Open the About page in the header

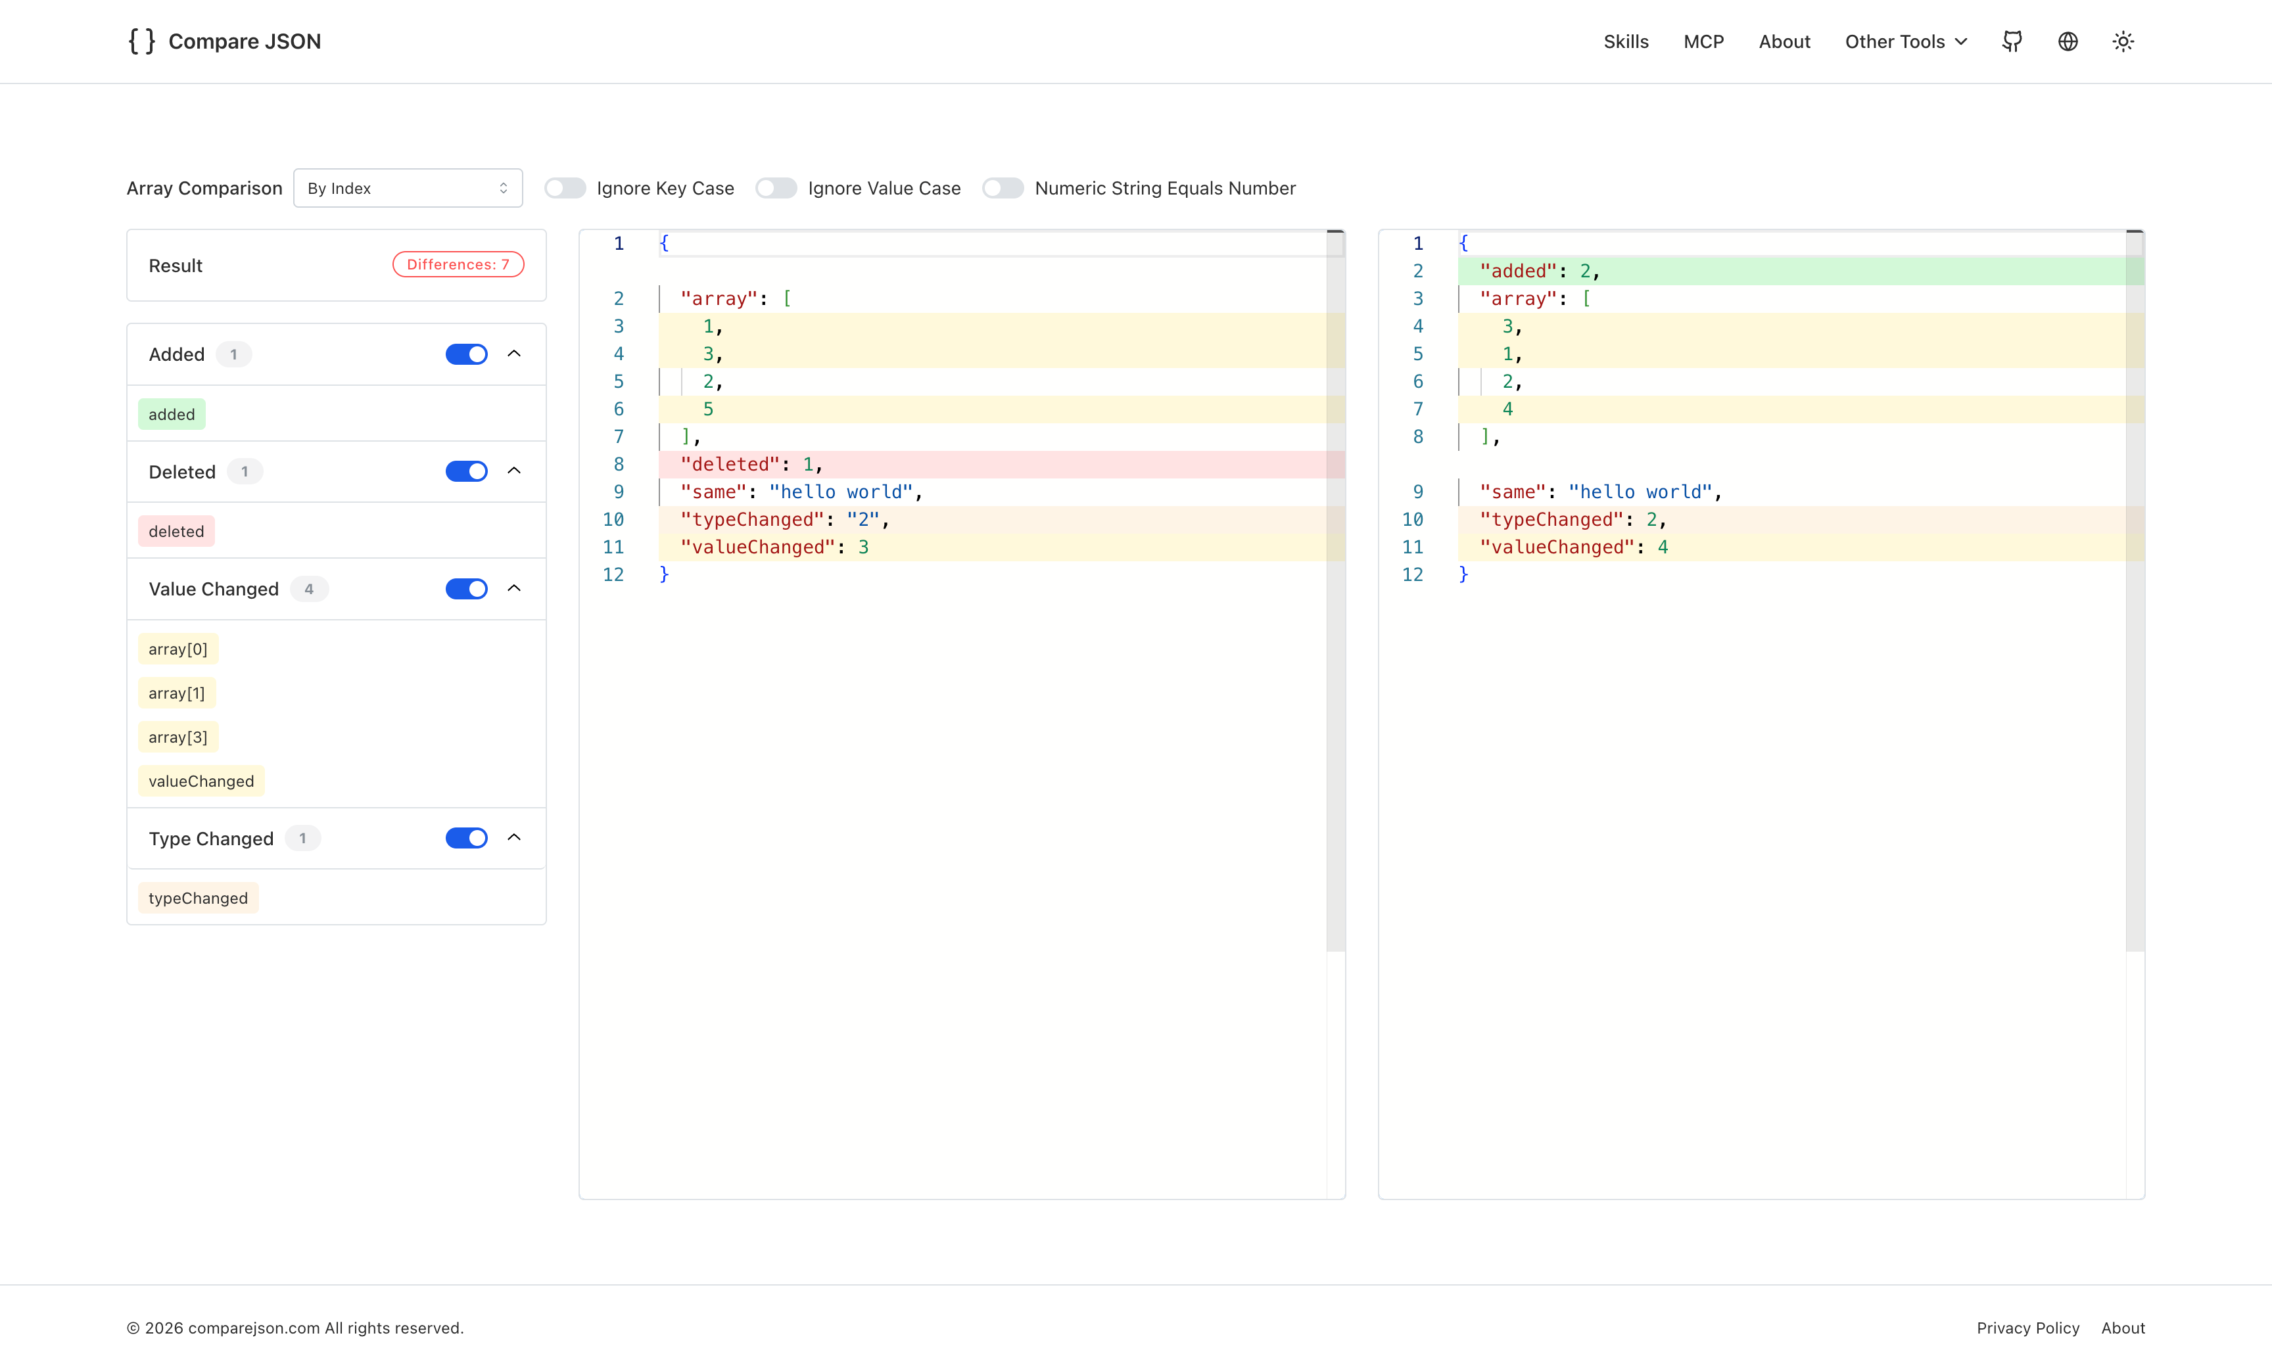pyautogui.click(x=1784, y=41)
